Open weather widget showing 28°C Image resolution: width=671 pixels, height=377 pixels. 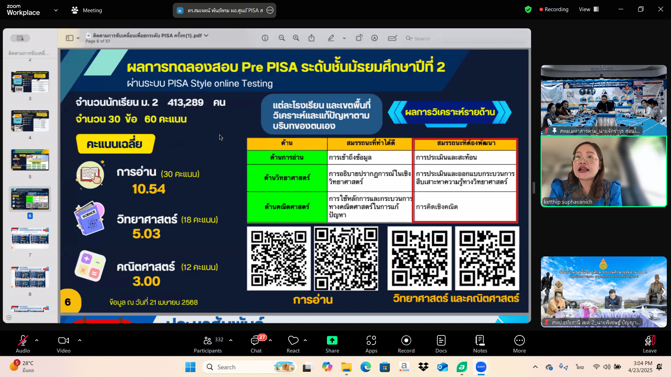coord(22,367)
